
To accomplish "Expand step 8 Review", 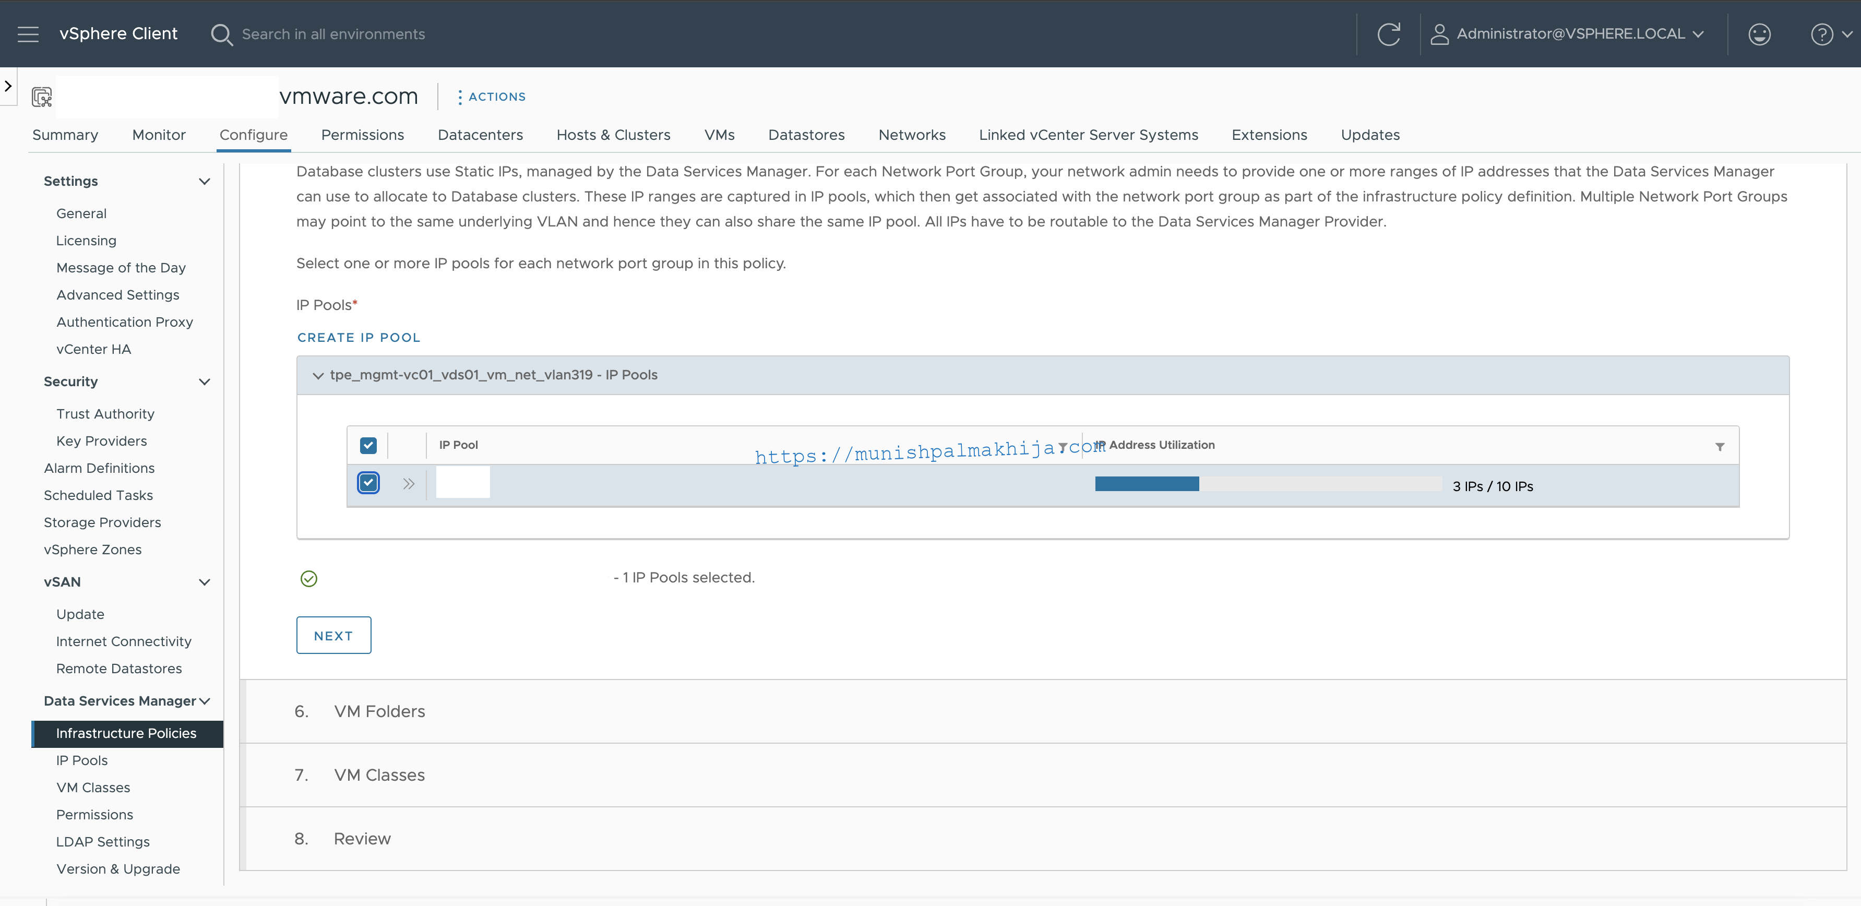I will (1043, 838).
